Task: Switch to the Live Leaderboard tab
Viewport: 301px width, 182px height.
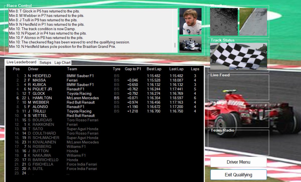Action: 21,62
